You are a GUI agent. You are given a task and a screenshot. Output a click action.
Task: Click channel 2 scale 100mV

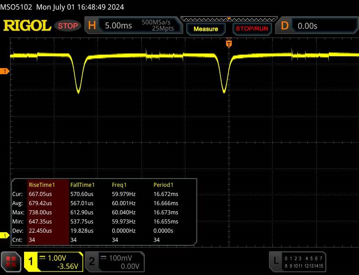point(120,258)
